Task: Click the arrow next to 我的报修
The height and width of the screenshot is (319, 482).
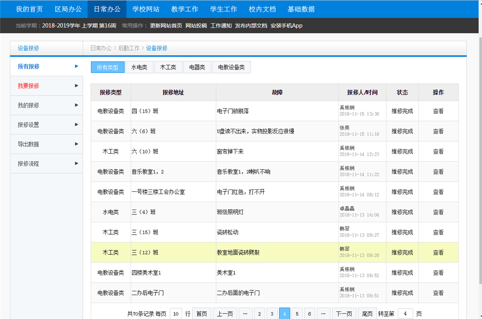Action: click(77, 105)
